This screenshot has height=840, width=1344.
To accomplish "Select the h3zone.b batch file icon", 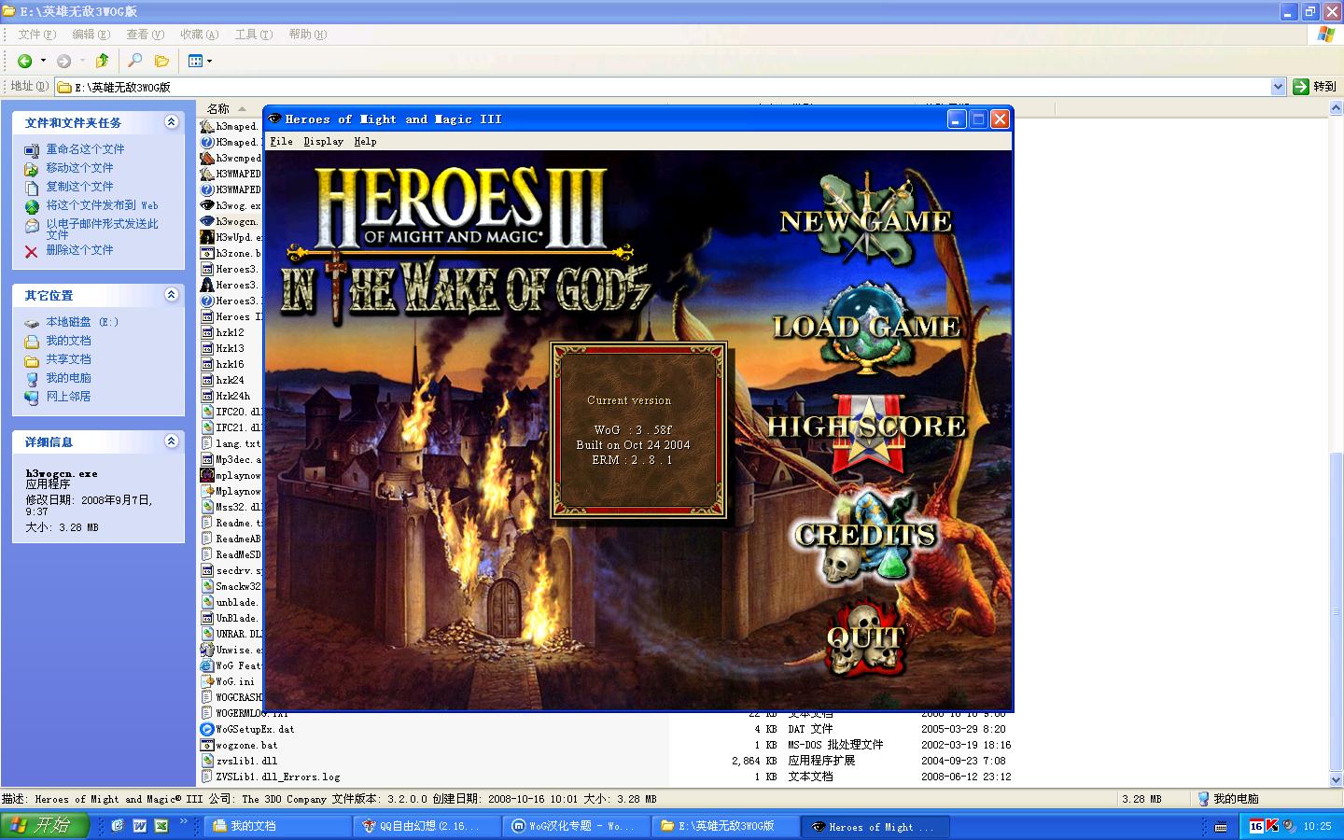I will click(207, 253).
